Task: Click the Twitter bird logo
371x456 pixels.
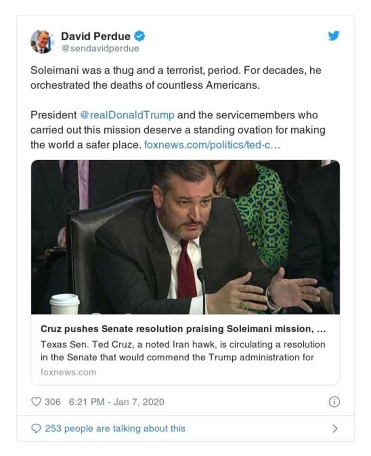Action: tap(333, 36)
